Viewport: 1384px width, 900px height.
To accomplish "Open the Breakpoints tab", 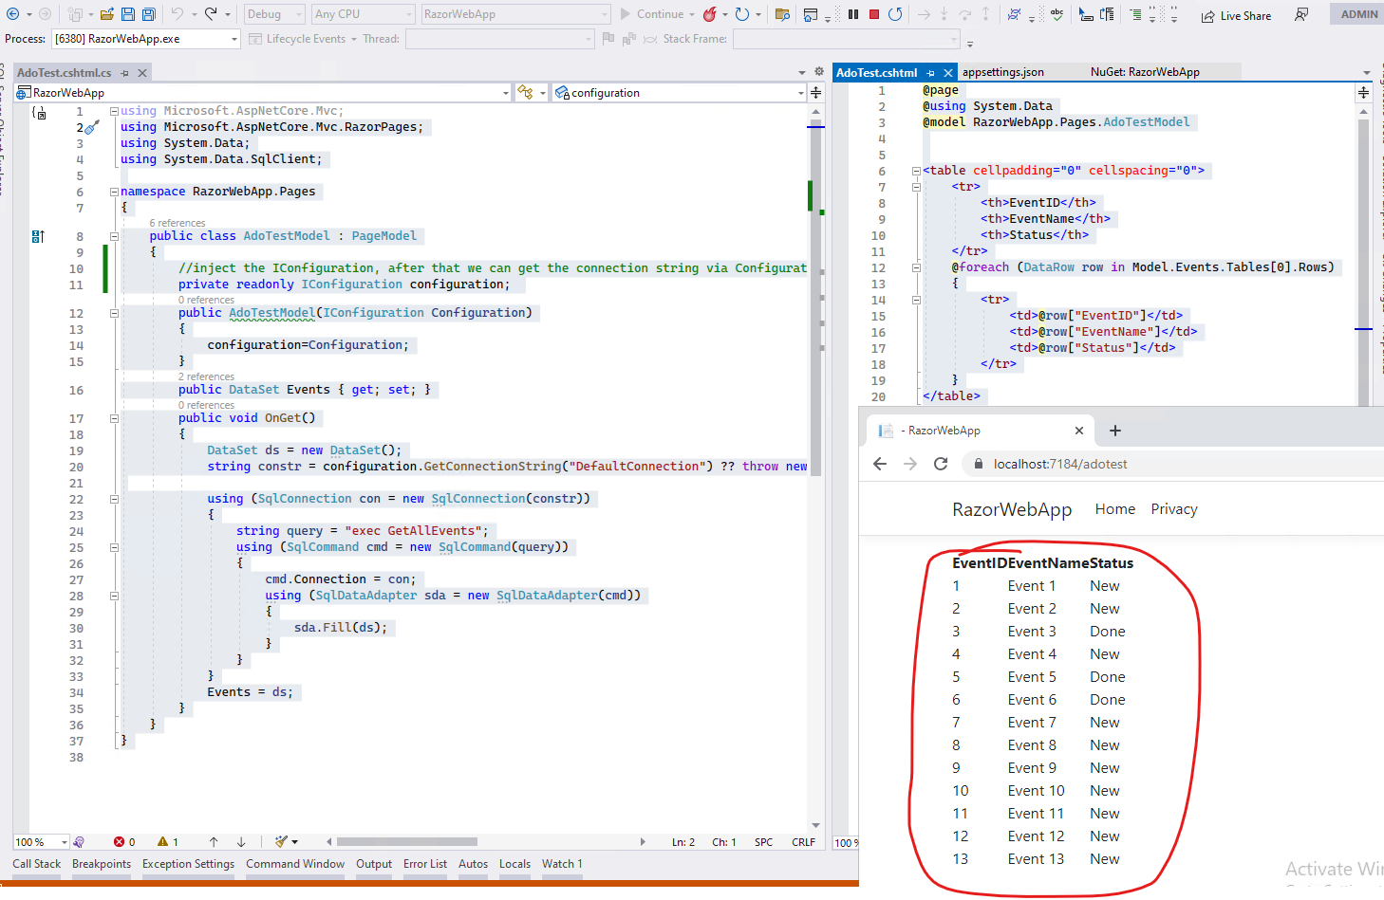I will [102, 864].
